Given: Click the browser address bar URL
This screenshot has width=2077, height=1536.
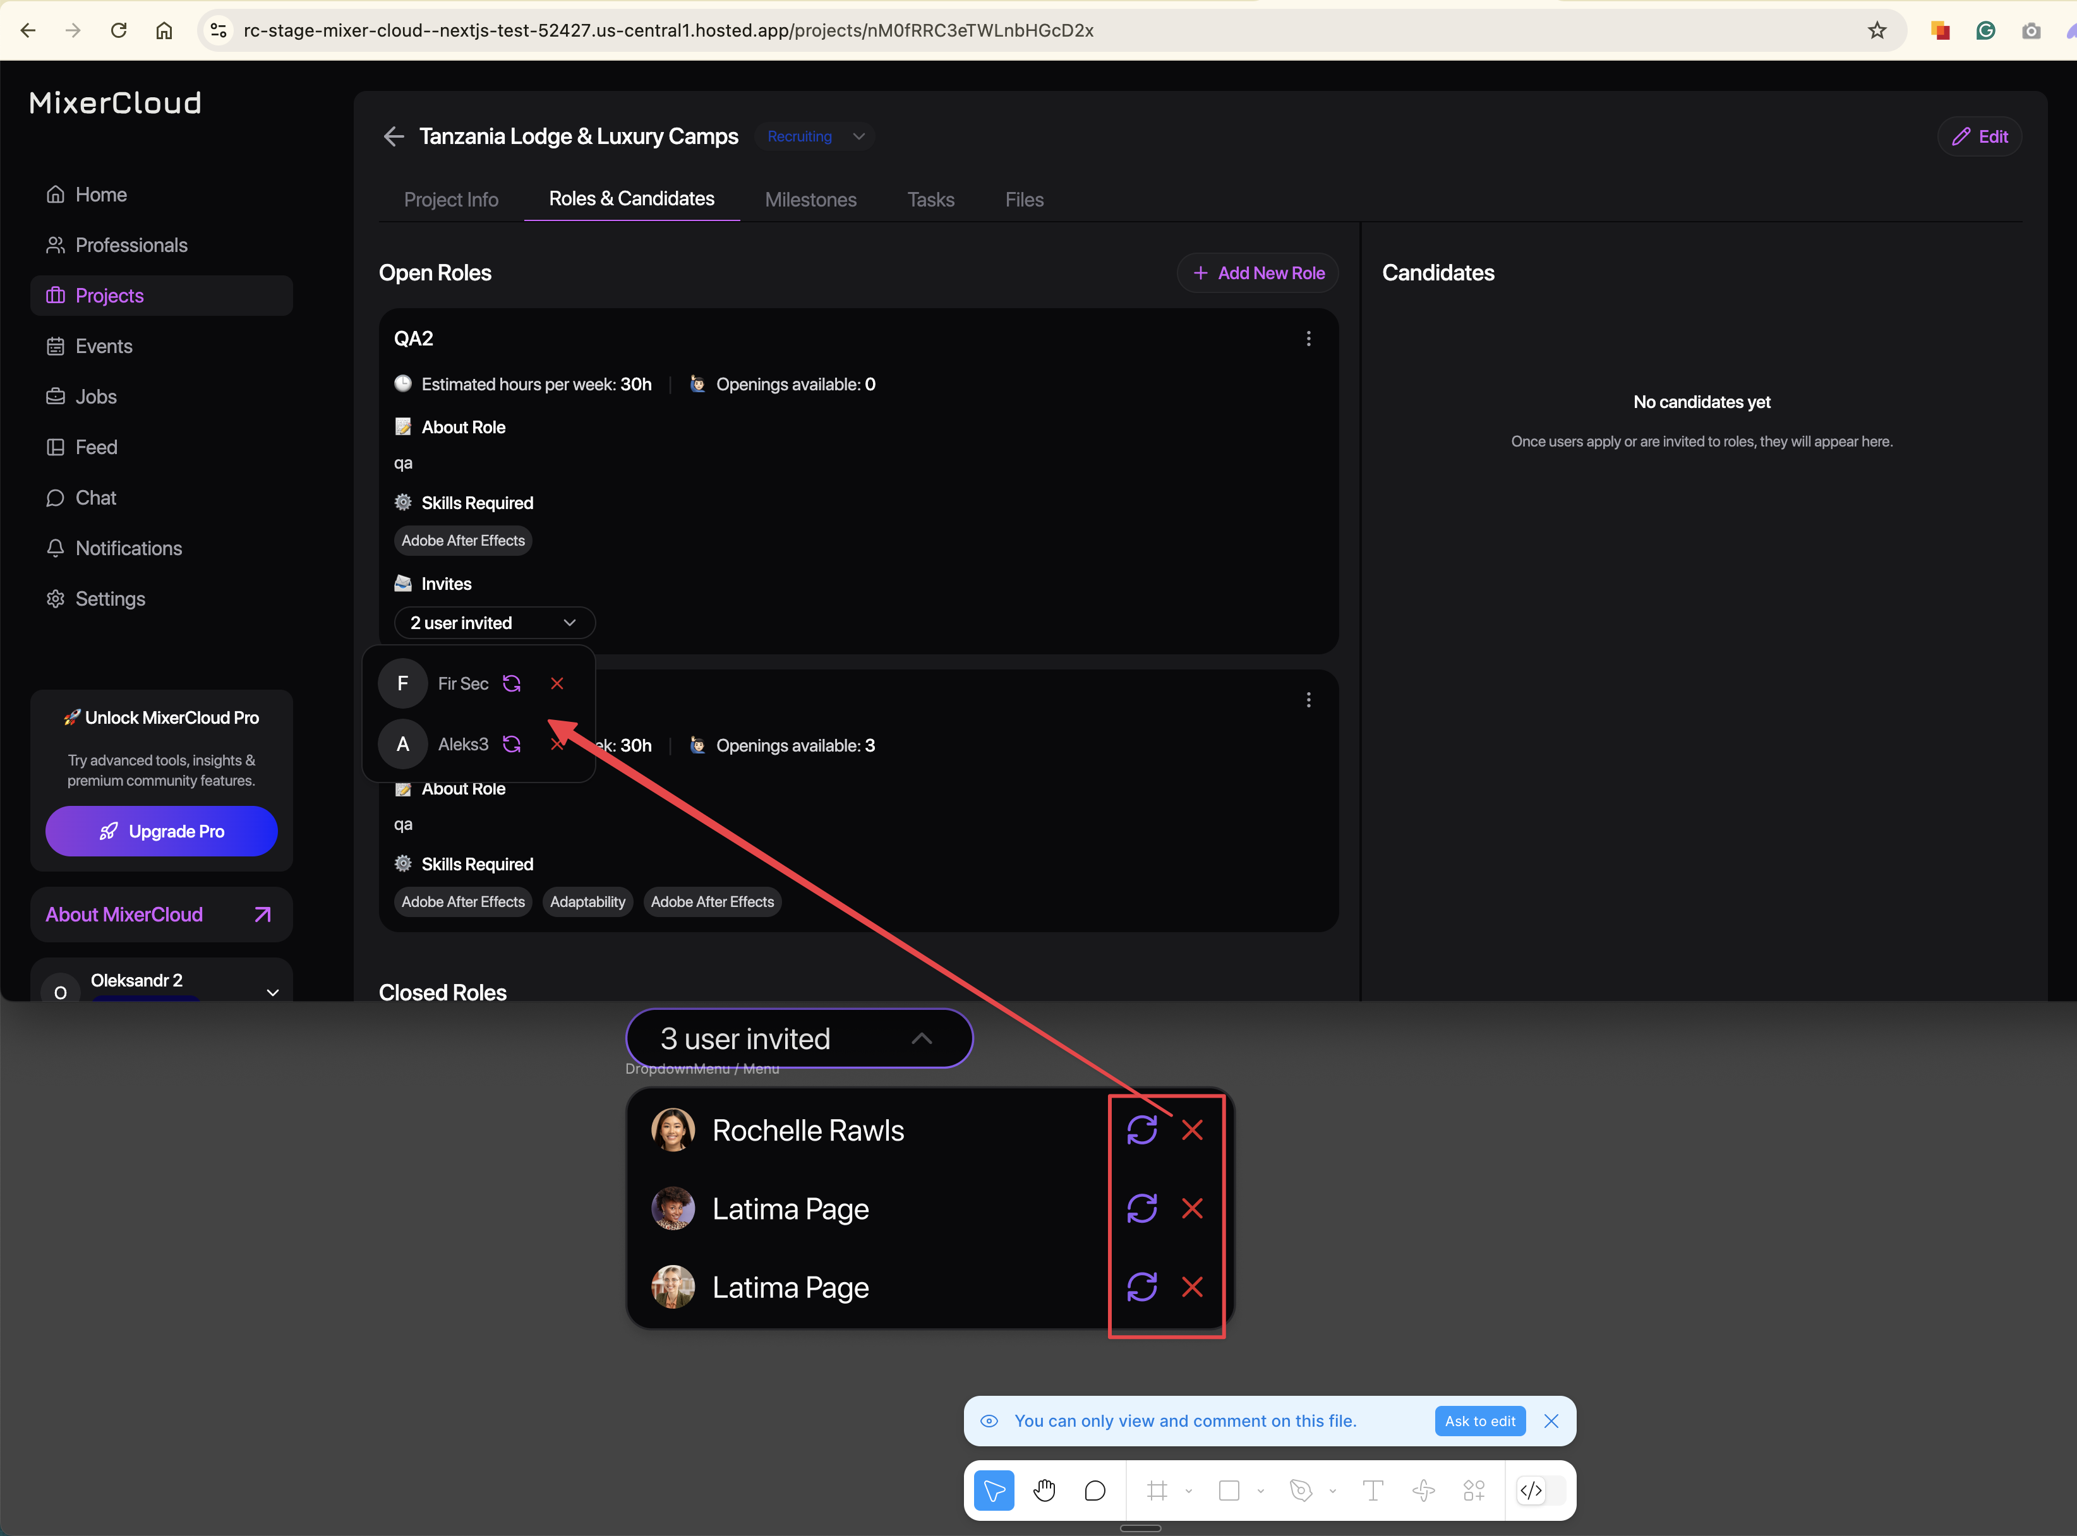Looking at the screenshot, I should [x=668, y=31].
